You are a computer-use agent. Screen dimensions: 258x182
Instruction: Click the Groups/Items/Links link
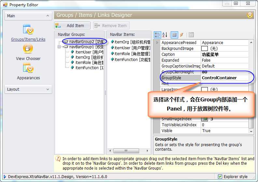28,39
